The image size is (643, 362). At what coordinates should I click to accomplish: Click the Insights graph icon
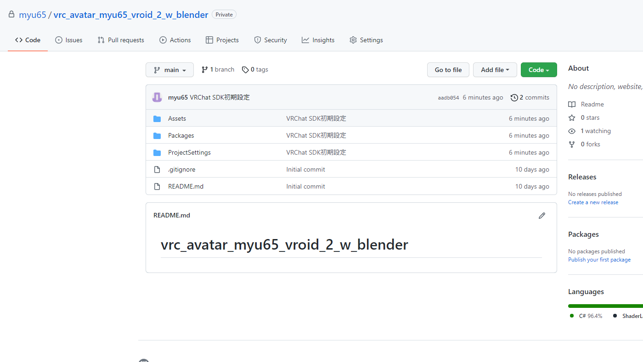click(x=305, y=40)
